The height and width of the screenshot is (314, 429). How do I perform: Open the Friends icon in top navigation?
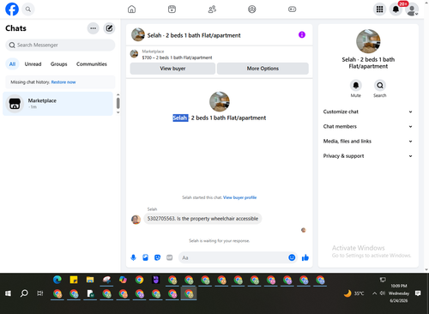click(x=212, y=9)
